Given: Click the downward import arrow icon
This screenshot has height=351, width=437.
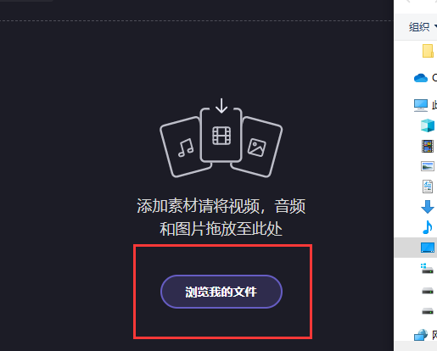Looking at the screenshot, I should pyautogui.click(x=221, y=106).
